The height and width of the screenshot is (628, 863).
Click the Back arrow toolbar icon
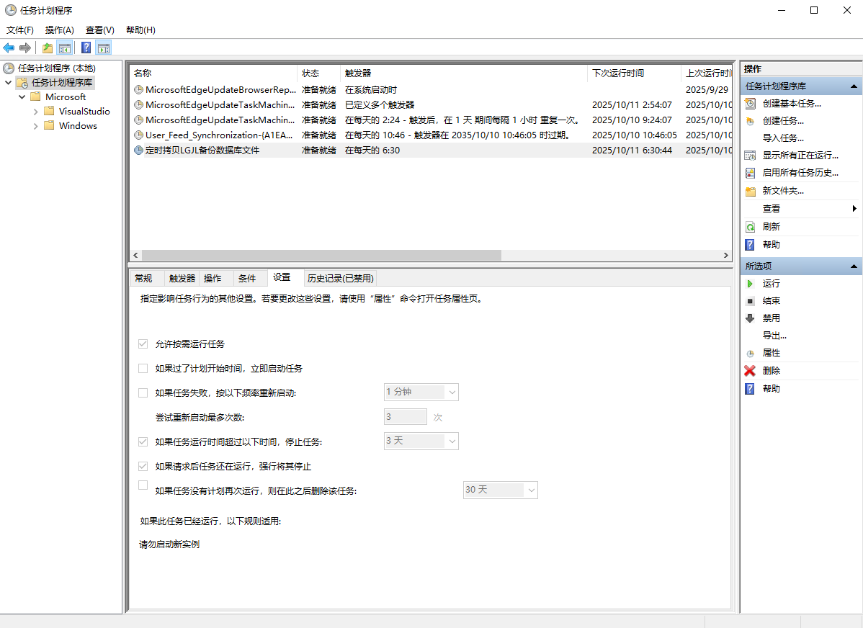(x=9, y=48)
